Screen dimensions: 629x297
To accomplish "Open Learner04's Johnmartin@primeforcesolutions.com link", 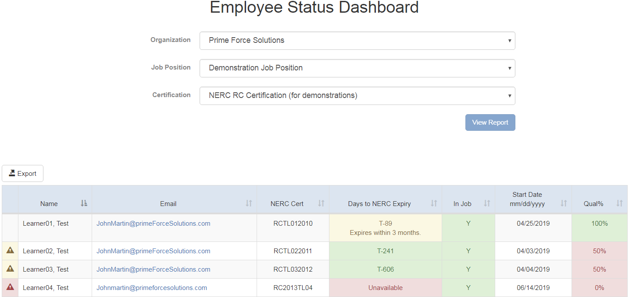I will (152, 288).
